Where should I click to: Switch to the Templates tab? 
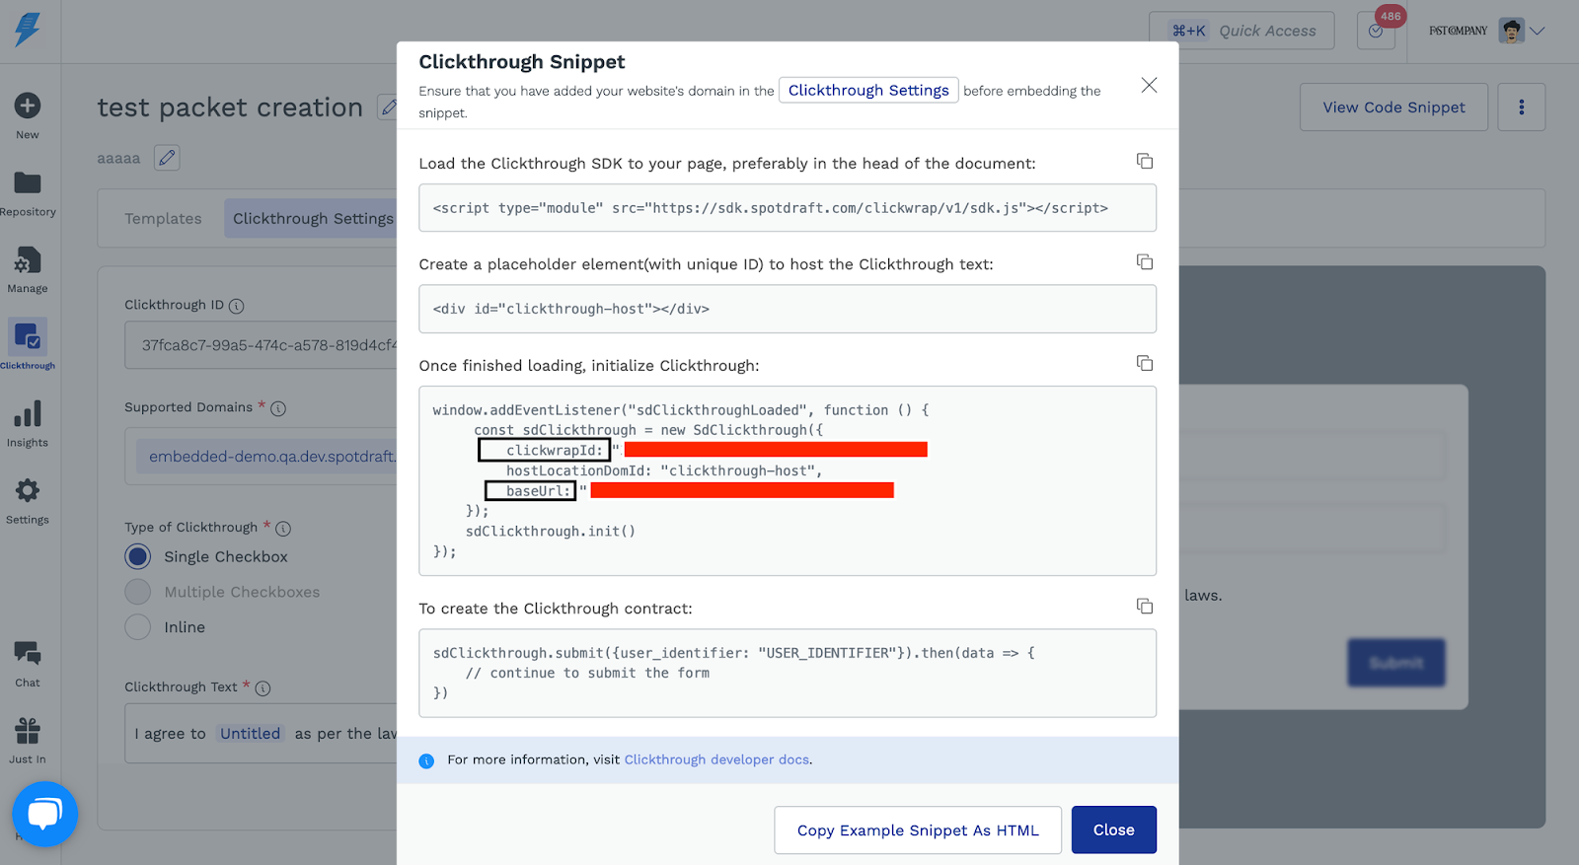pos(163,219)
